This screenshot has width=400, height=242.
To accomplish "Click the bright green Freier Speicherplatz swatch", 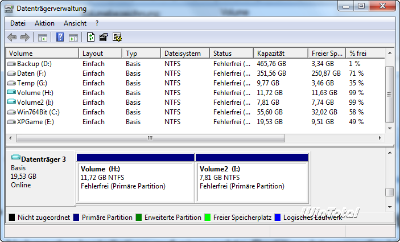I will click(208, 218).
